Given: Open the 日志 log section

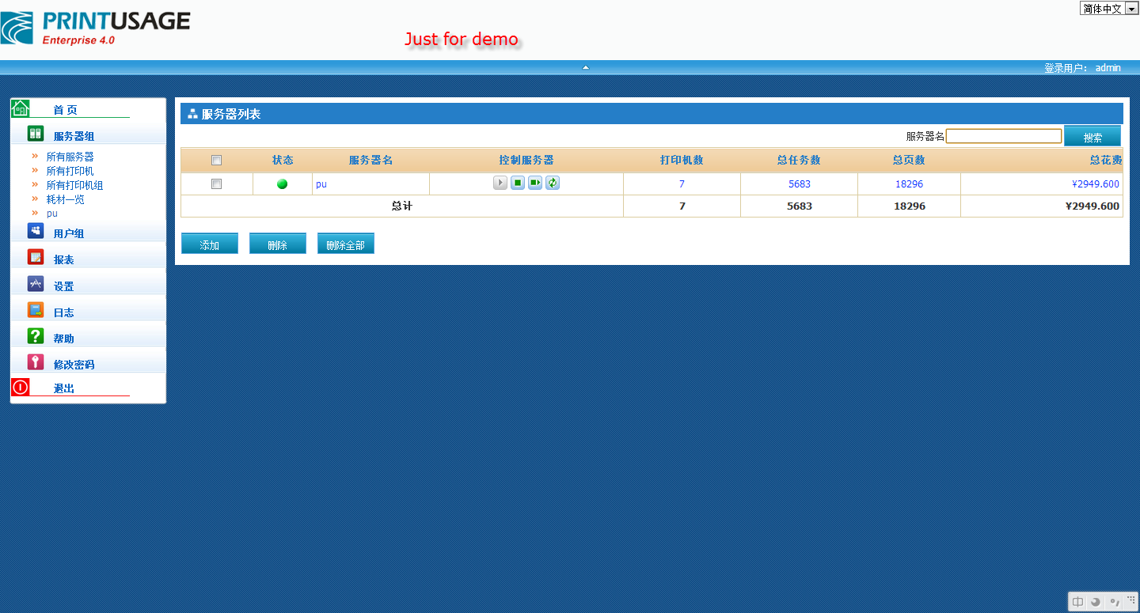Looking at the screenshot, I should (x=63, y=312).
